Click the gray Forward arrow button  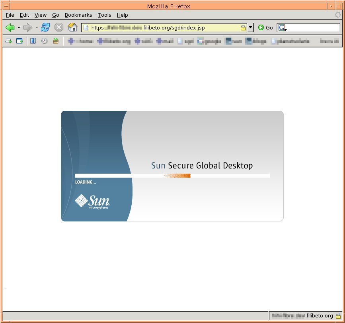(x=27, y=27)
